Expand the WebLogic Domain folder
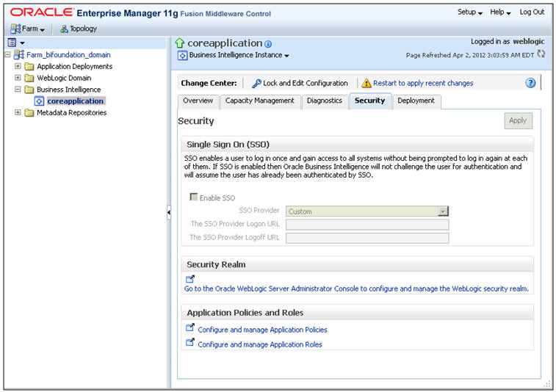The width and height of the screenshot is (556, 392). 18,78
